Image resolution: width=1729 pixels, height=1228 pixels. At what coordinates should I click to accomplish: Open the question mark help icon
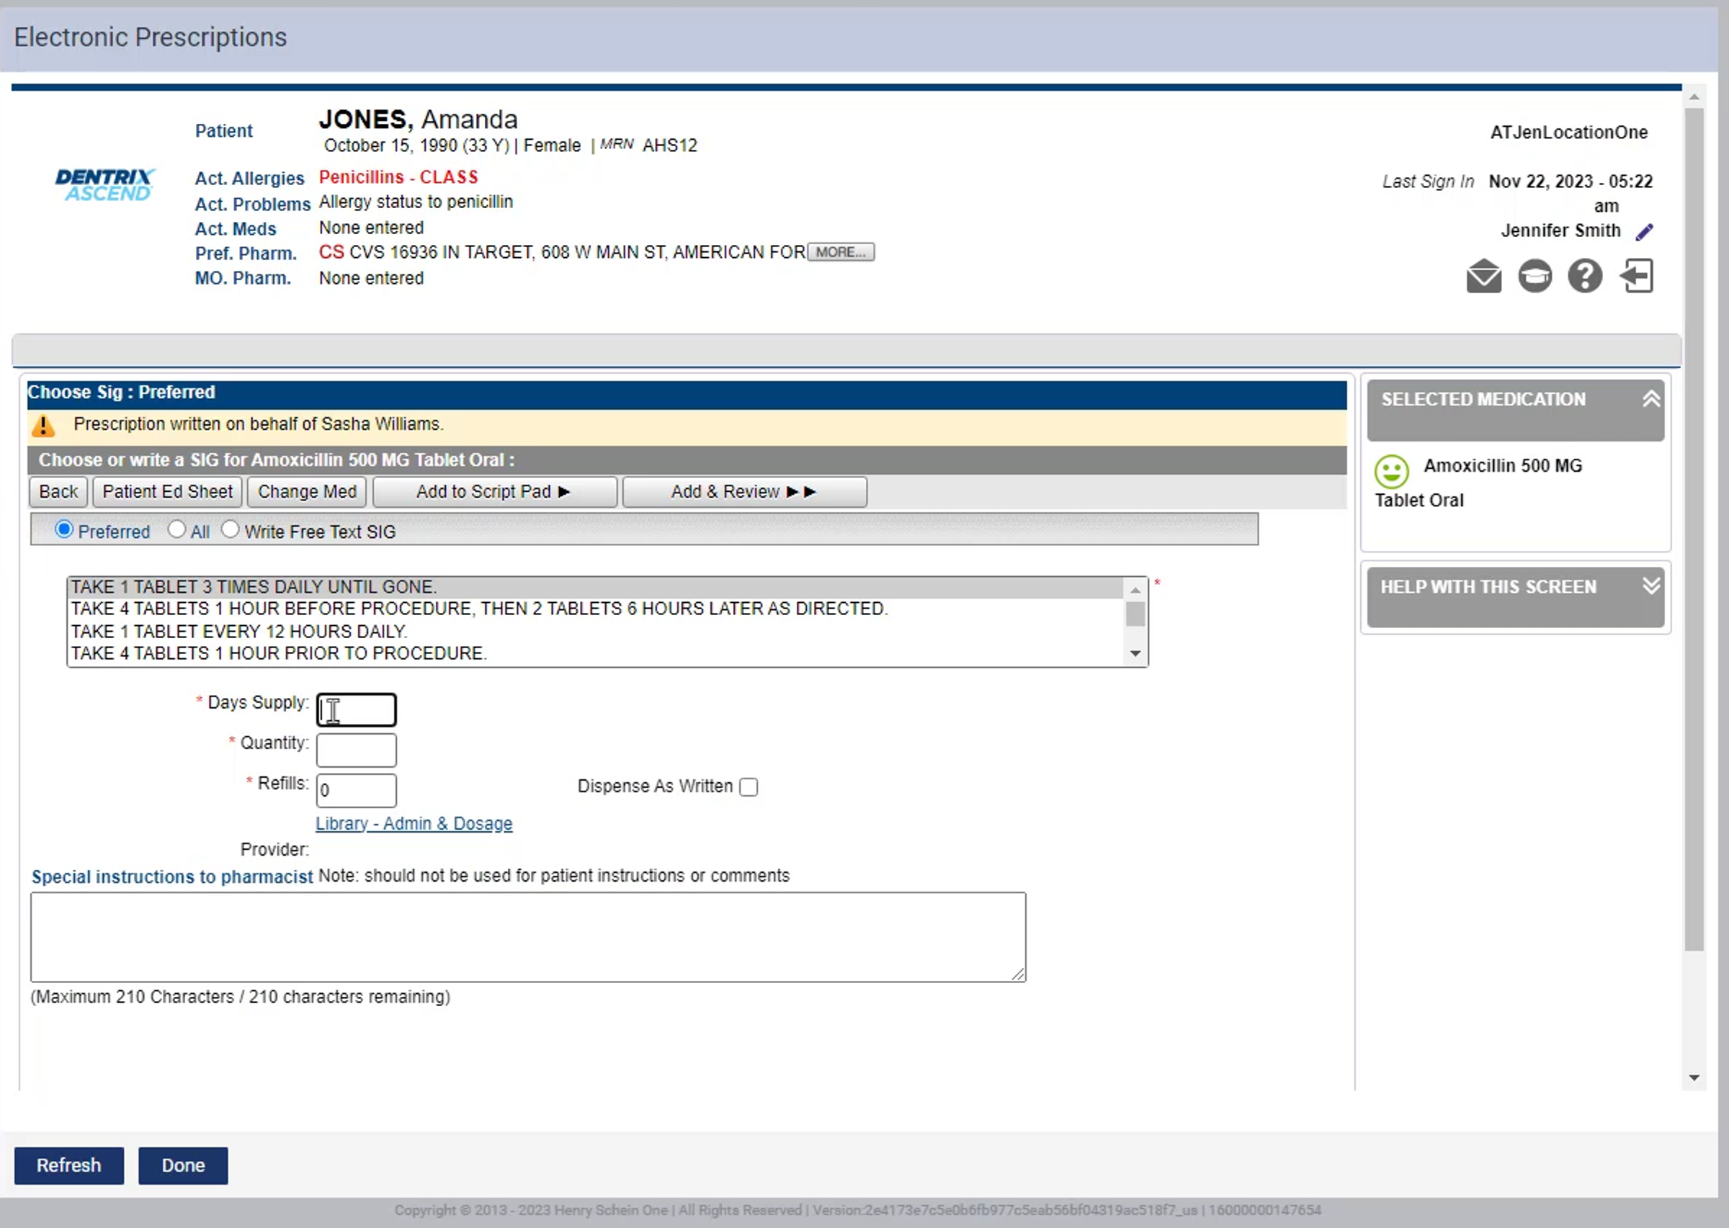coord(1584,276)
